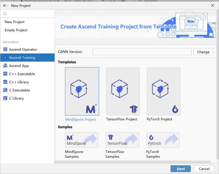Click the Ascend App generator icon
219x174 pixels.
(x=5, y=66)
